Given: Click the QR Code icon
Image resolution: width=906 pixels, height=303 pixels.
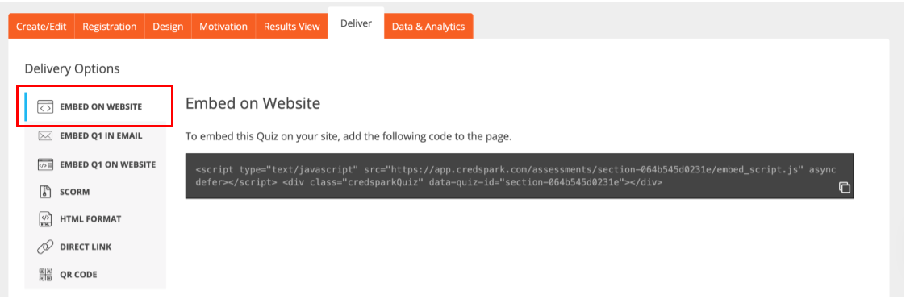Looking at the screenshot, I should click(45, 275).
